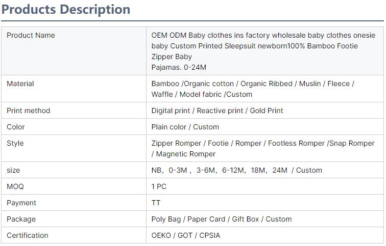
Task: Select the Bamboo /Organic cotton material value
Action: pyautogui.click(x=253, y=89)
